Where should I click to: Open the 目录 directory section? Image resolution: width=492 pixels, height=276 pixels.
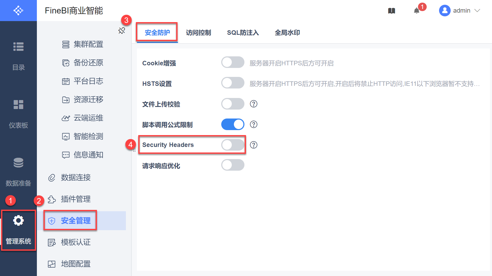point(18,56)
